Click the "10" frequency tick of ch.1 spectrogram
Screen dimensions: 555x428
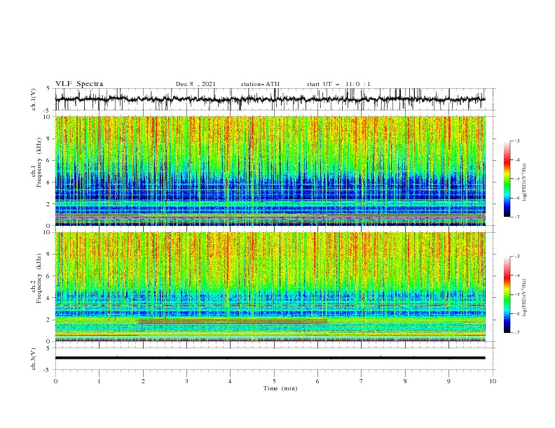pyautogui.click(x=47, y=117)
